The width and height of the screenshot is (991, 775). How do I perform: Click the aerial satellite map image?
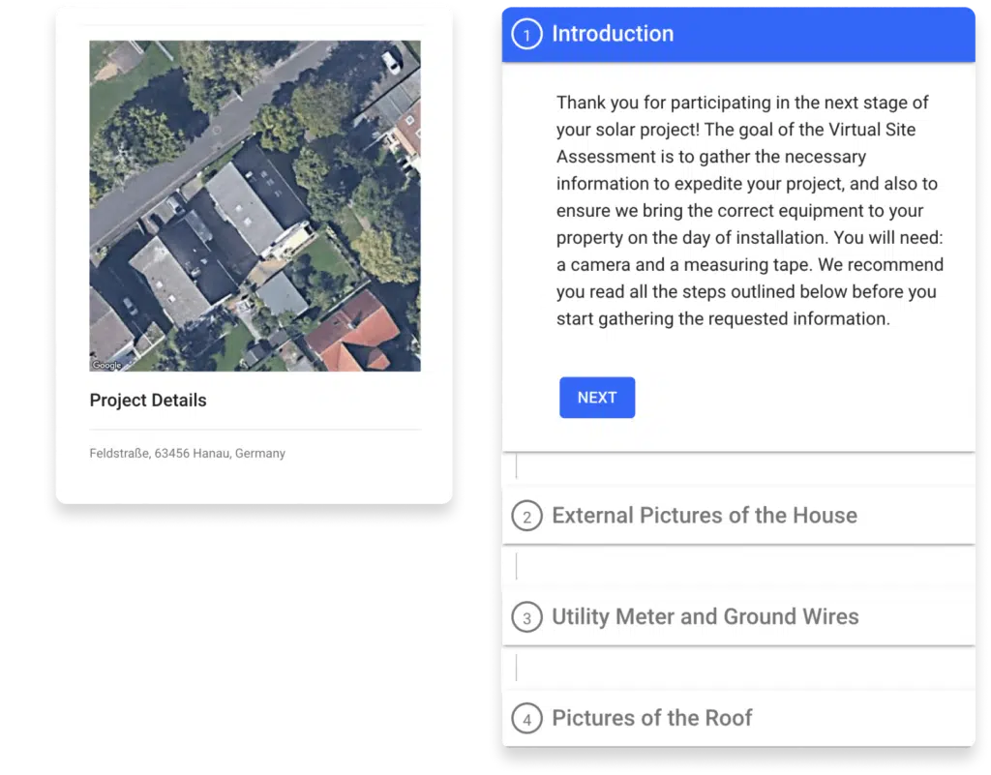pyautogui.click(x=255, y=206)
